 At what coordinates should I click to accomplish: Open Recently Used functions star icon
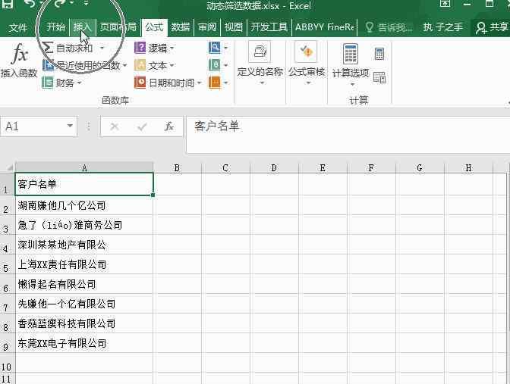tap(48, 65)
